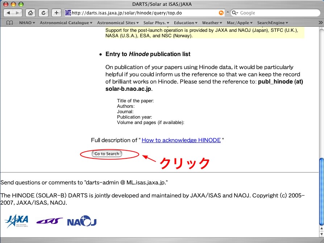Click the Google search magnifier icon
This screenshot has height=243, width=324.
(235, 13)
